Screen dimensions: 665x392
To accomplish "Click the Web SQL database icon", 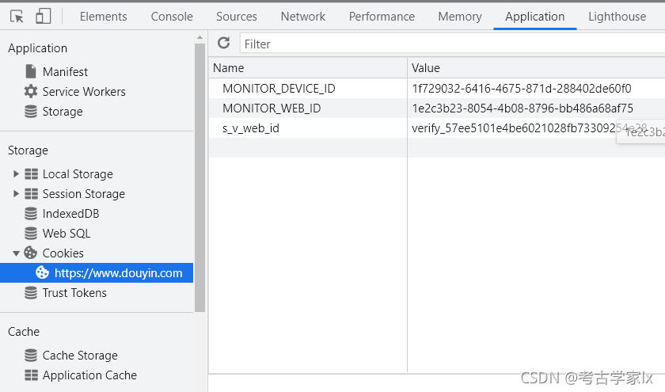I will [31, 234].
